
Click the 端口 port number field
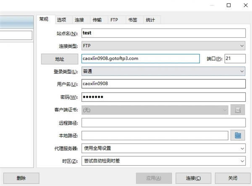point(235,59)
